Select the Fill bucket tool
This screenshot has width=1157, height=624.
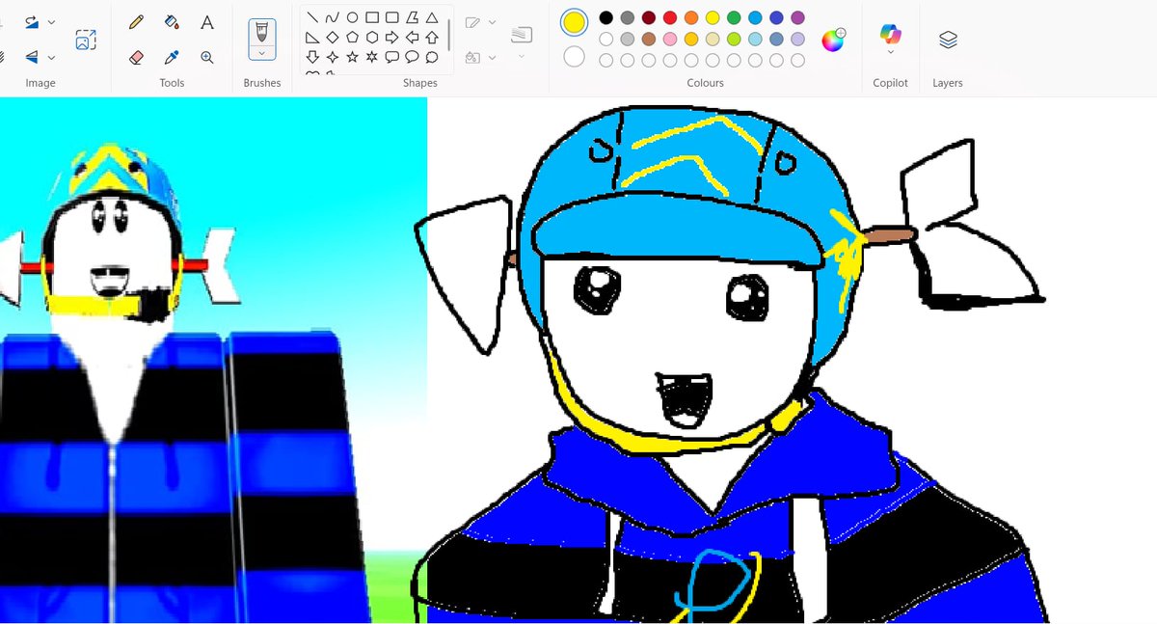(x=172, y=21)
